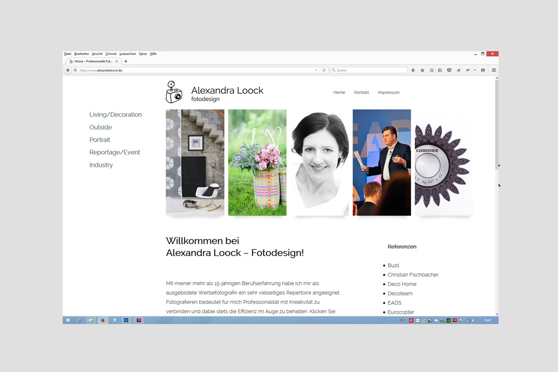
Task: Click the Alexandra Loock camera logo
Action: [x=174, y=92]
